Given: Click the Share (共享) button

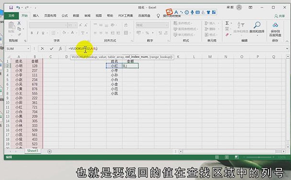Looking at the screenshot, I should point(280,16).
